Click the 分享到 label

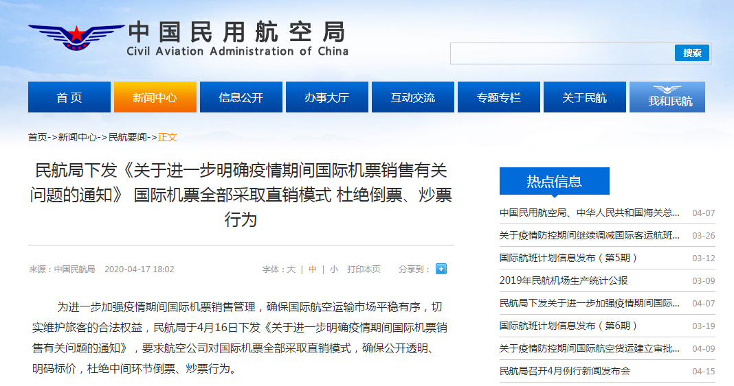click(x=414, y=269)
